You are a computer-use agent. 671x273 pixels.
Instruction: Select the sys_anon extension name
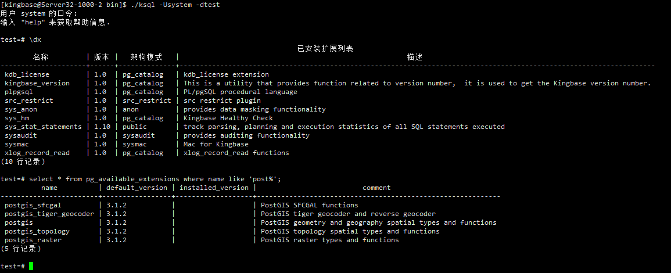pos(21,109)
